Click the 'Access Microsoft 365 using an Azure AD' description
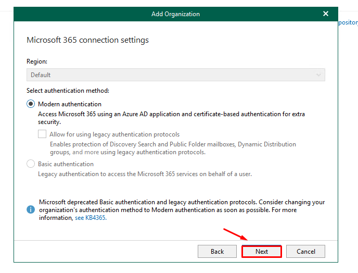 click(x=171, y=118)
